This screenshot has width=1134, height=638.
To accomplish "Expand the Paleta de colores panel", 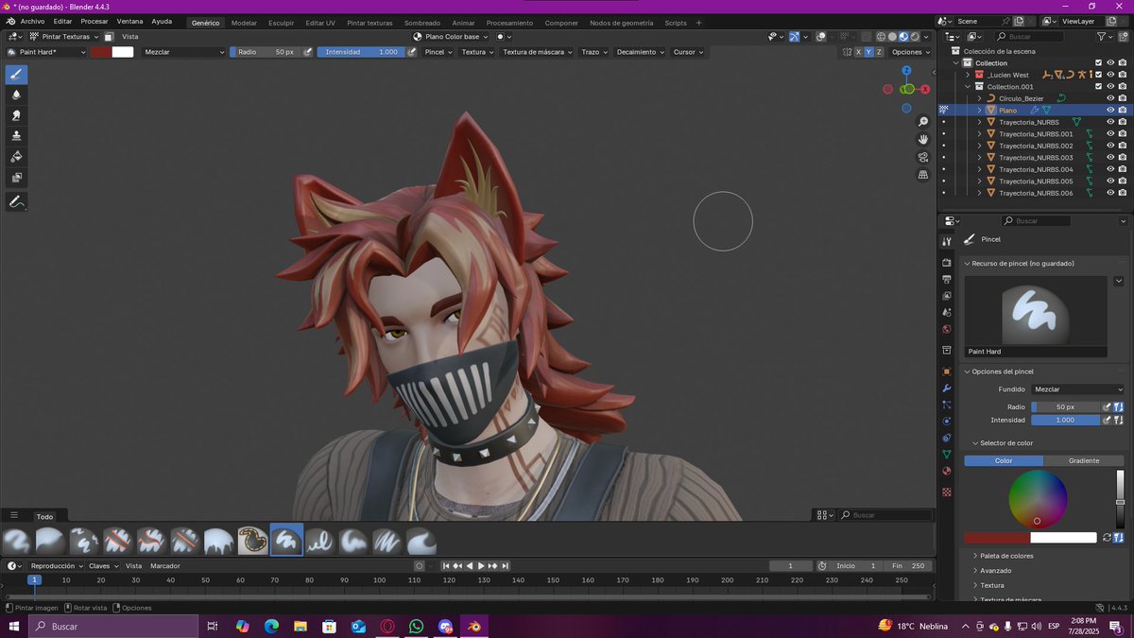I will click(x=1006, y=556).
